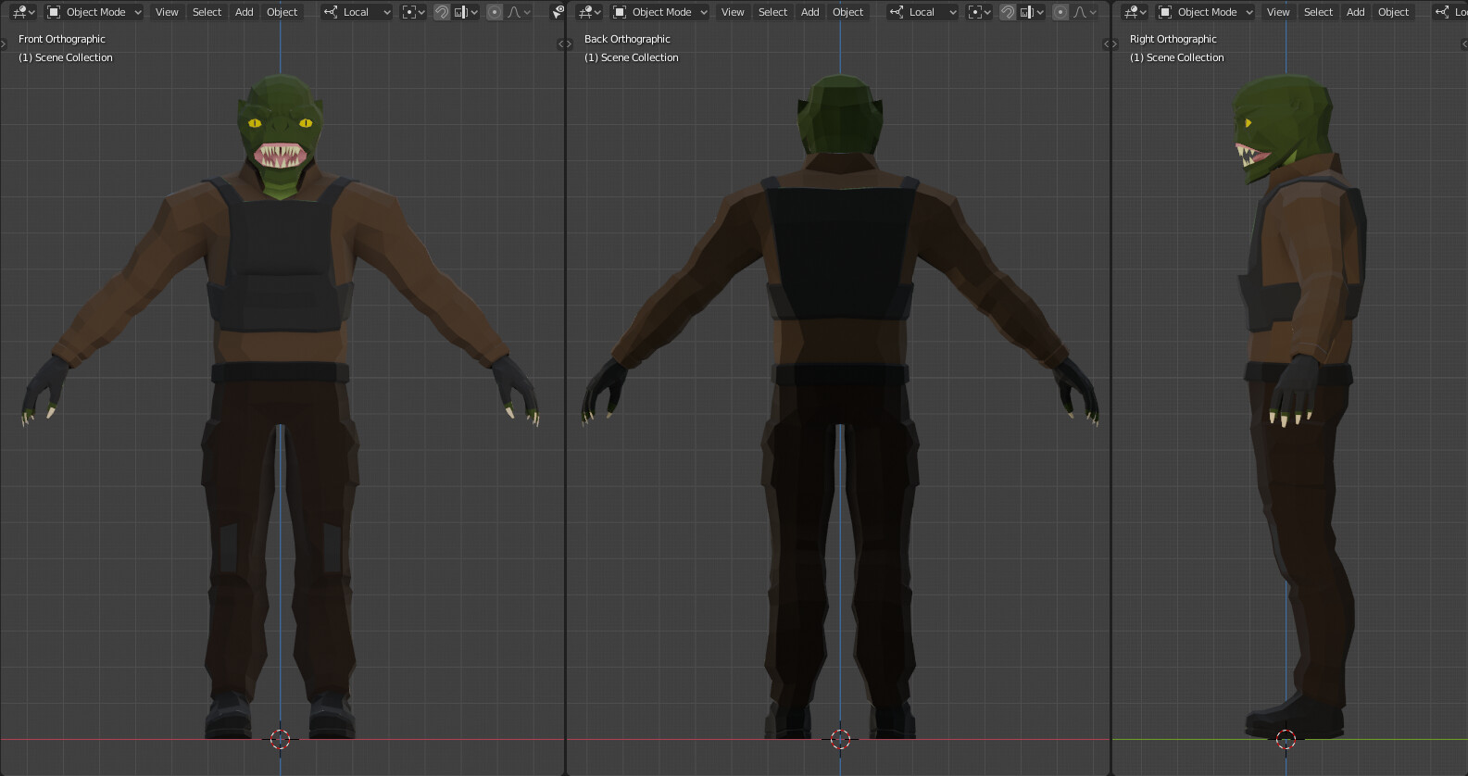Open editor type menu in Front Orthographic viewport

click(23, 12)
